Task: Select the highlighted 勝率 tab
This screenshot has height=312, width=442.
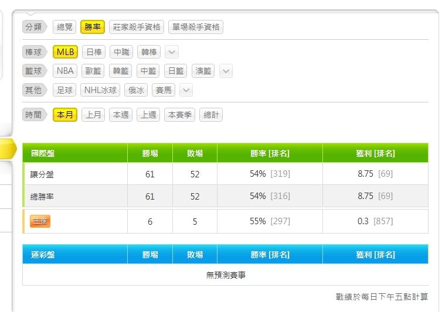Action: click(93, 27)
